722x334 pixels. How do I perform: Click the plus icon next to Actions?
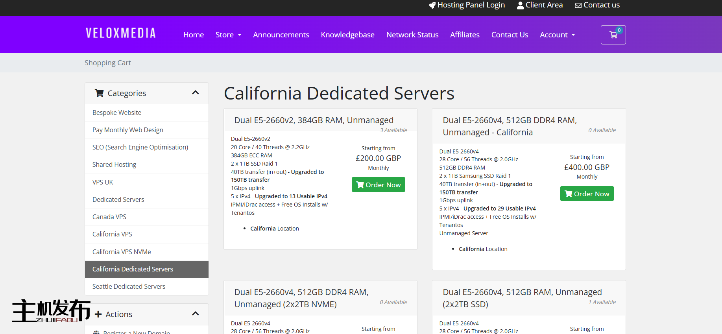98,314
